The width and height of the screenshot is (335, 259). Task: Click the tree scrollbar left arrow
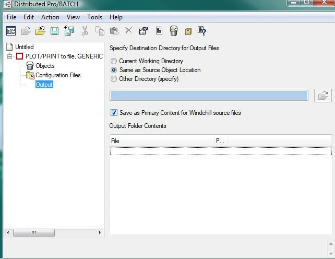[x=8, y=232]
